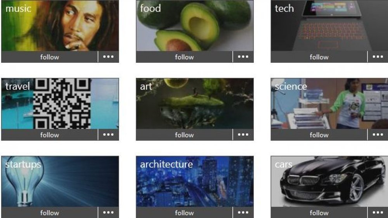This screenshot has width=388, height=218.
Task: Open more options on the food tile
Action: [x=243, y=57]
